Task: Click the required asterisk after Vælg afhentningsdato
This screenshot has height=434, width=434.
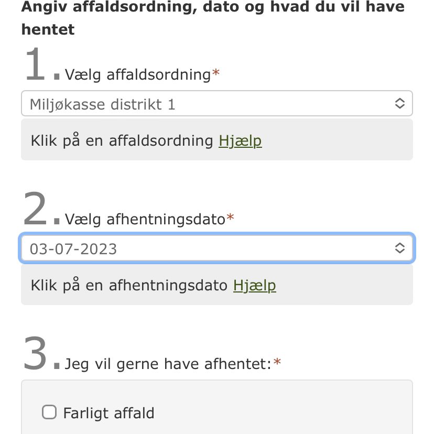Action: (x=230, y=219)
